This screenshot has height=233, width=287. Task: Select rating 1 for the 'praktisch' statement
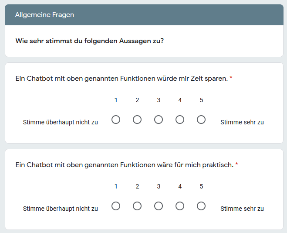point(116,206)
